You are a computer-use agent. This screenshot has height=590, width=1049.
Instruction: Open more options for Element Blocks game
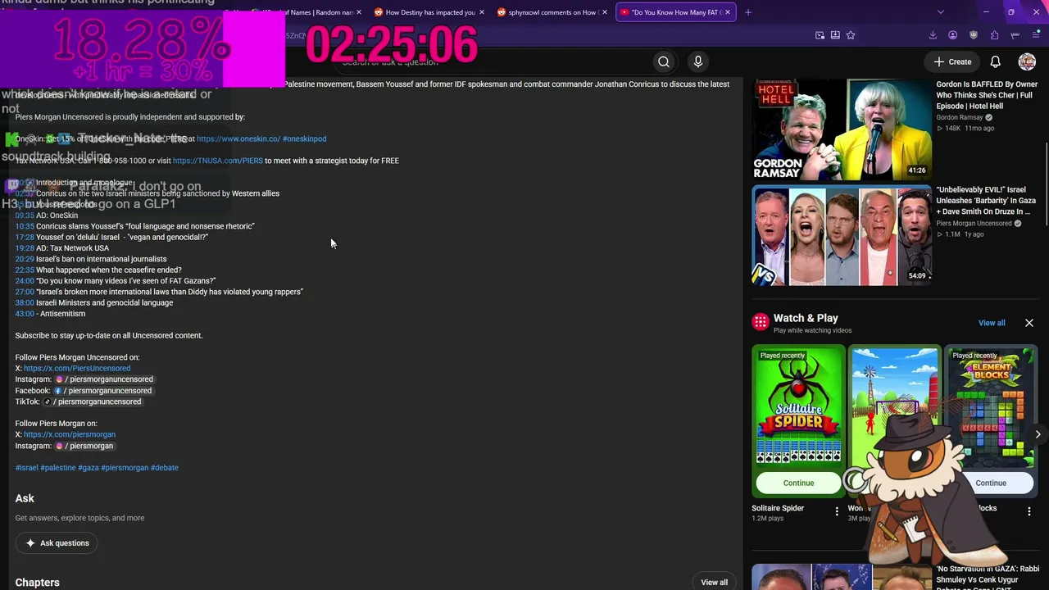[x=1029, y=511]
